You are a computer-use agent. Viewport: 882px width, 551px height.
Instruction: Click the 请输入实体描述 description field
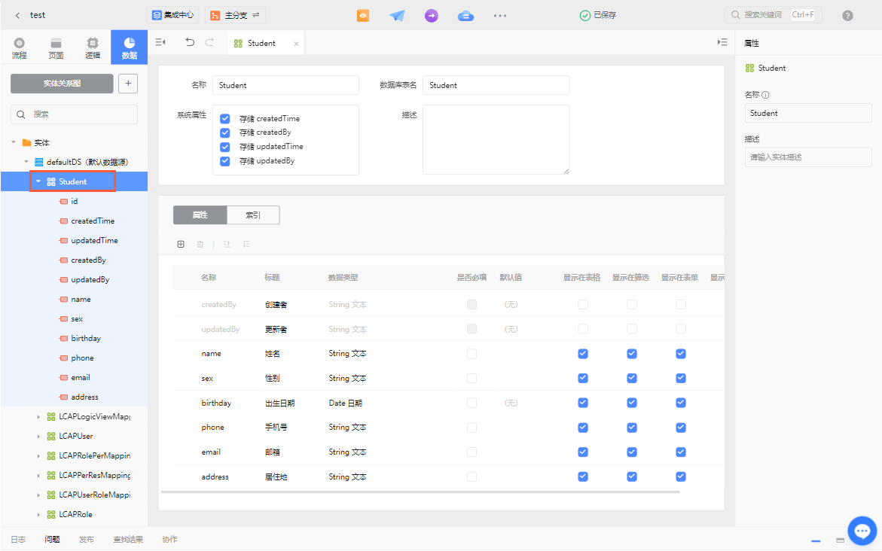[x=808, y=157]
